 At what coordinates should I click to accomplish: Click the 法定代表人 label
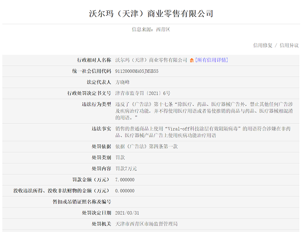pos(99,82)
